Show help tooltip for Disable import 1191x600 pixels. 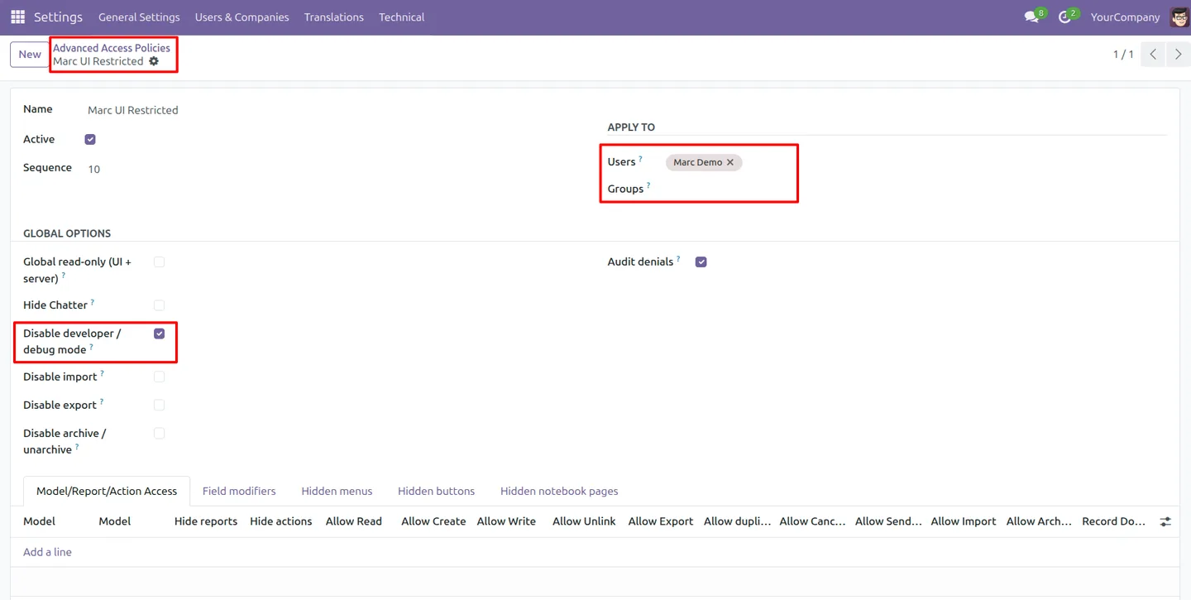[x=102, y=373]
